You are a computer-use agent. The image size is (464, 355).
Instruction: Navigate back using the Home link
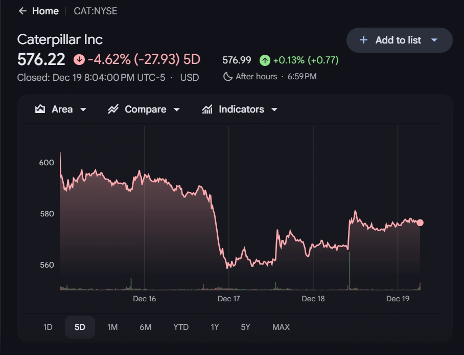45,11
